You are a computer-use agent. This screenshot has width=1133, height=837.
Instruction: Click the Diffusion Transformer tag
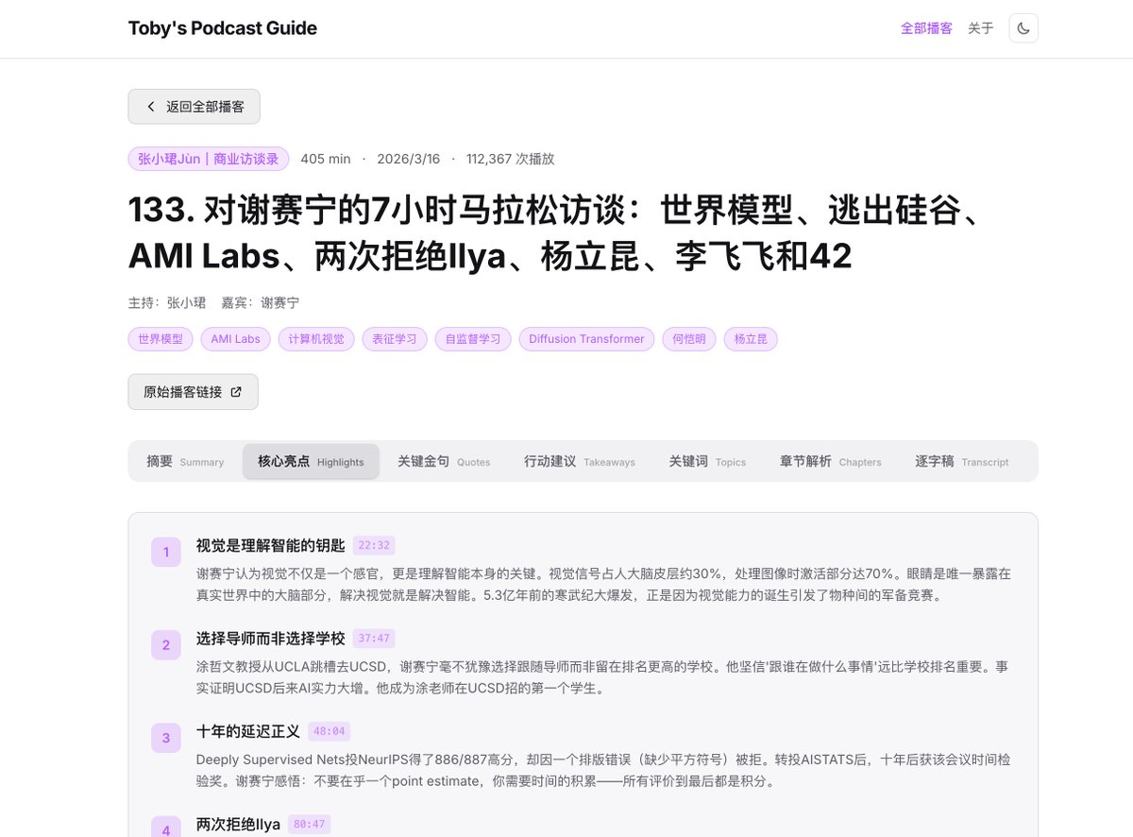[586, 339]
